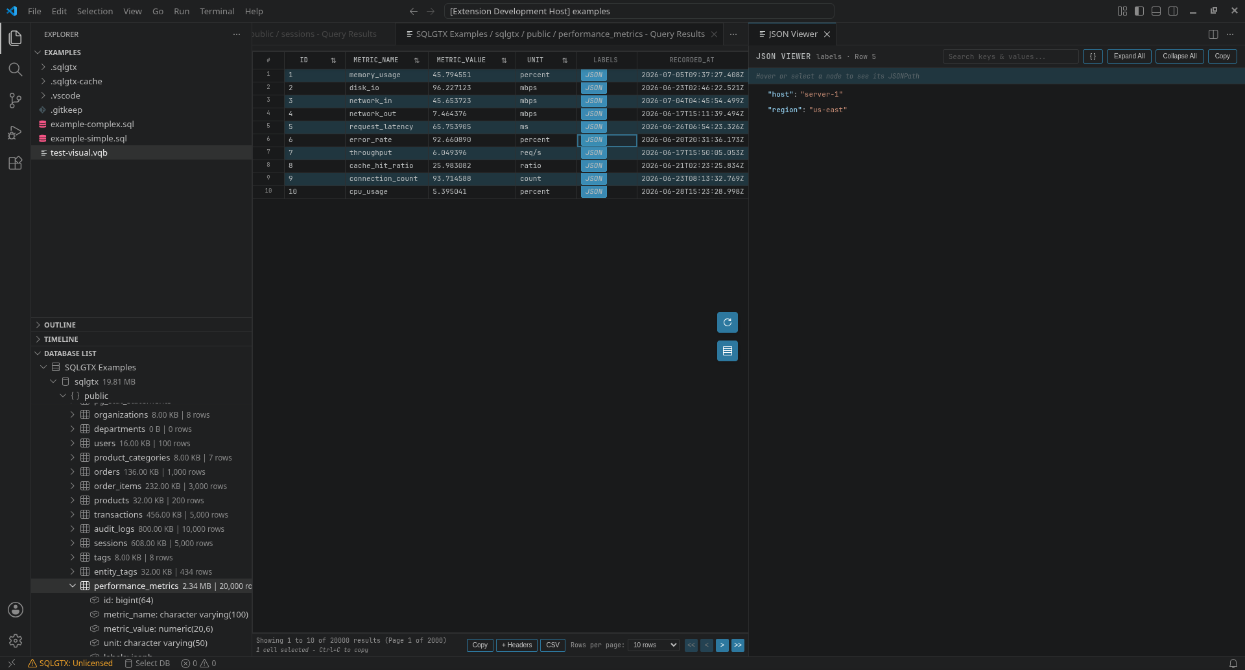The image size is (1245, 670).
Task: Open the JSON label for memory_usage row
Action: coord(594,75)
